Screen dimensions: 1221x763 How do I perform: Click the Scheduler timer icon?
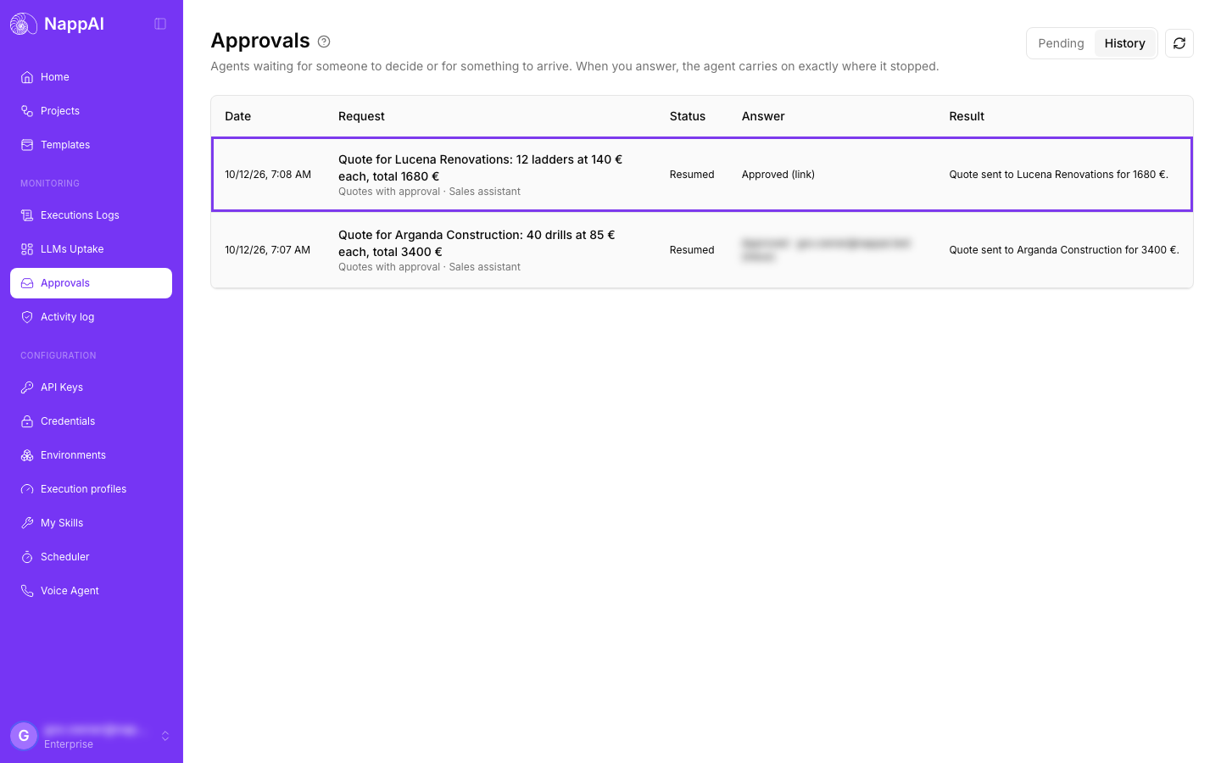pyautogui.click(x=27, y=557)
